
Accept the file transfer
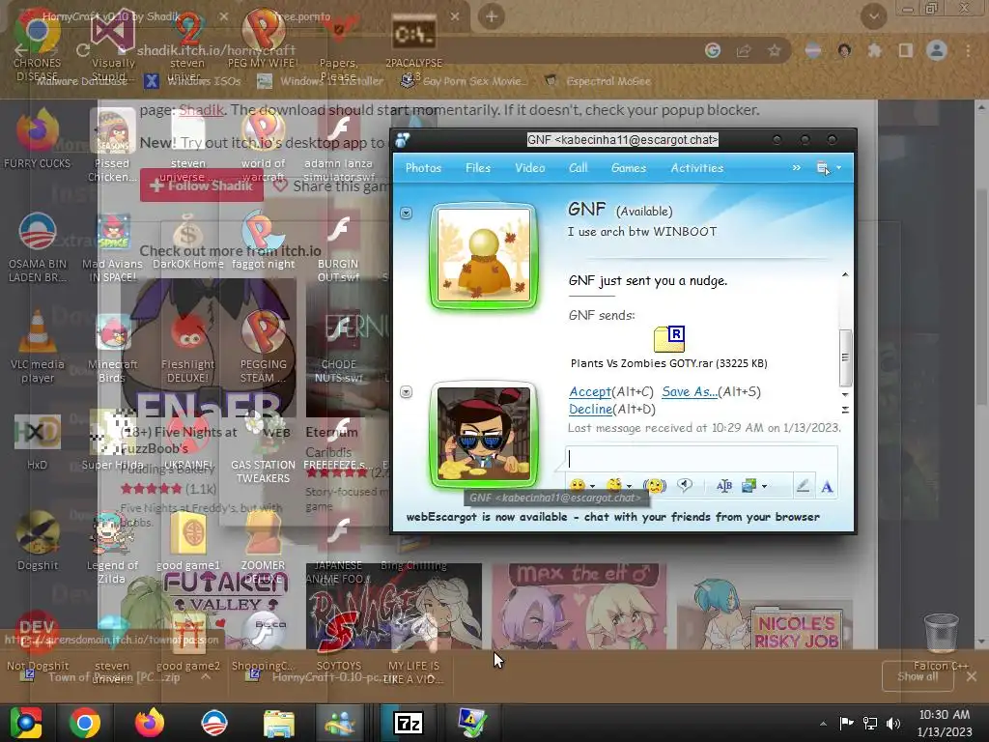590,392
